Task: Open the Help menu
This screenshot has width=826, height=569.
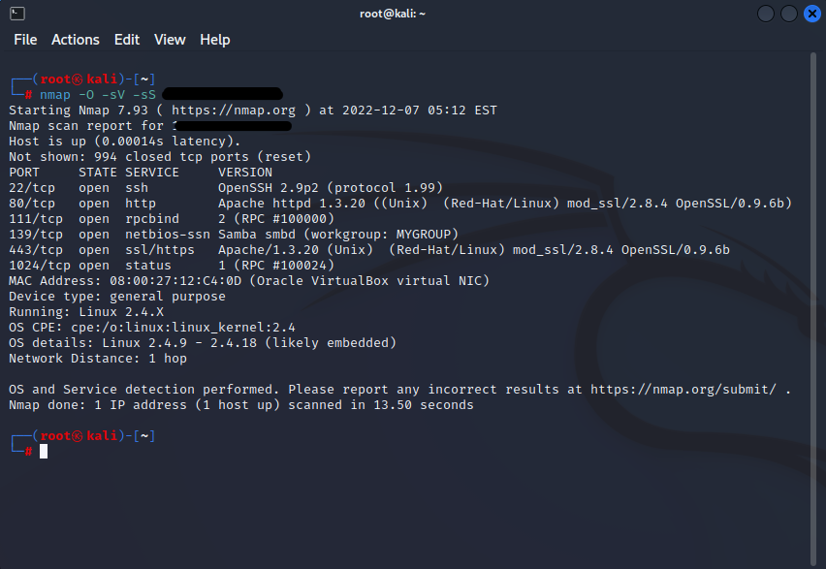Action: (215, 40)
